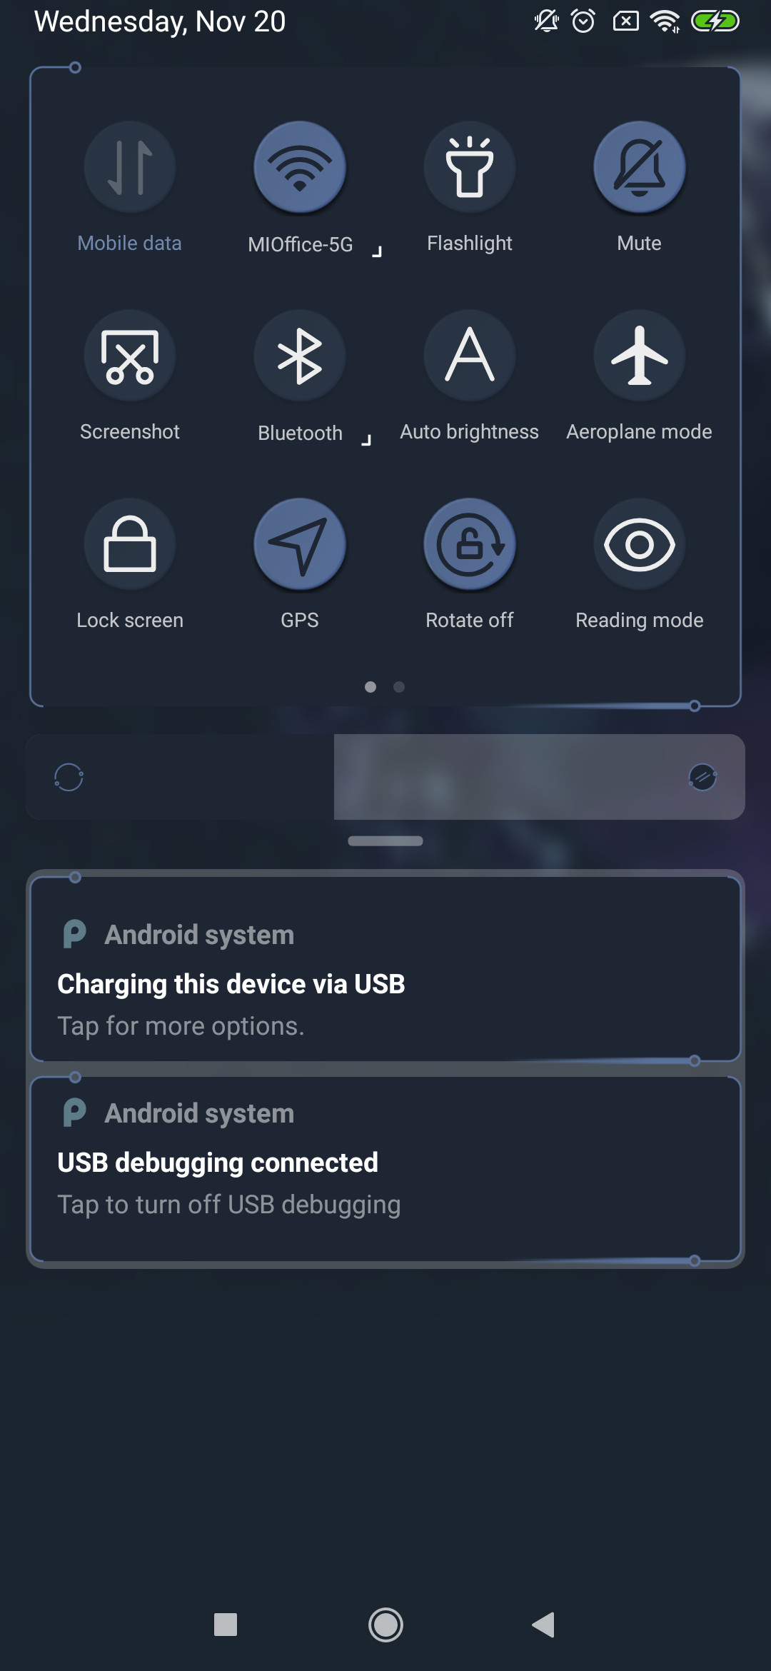Tap the Auto brightness A icon
Screen dimensions: 771x1671
tap(470, 356)
